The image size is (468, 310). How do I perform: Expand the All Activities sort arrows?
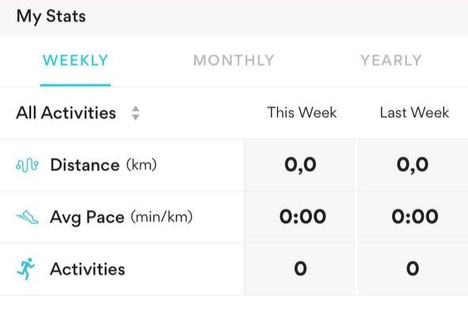(135, 113)
